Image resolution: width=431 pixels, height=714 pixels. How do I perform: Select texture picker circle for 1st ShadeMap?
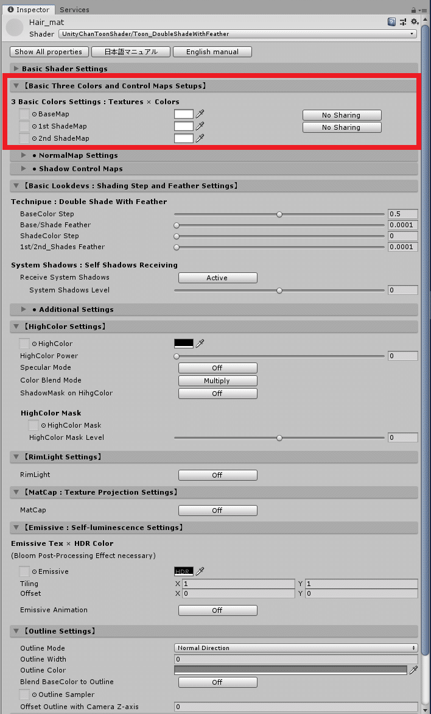point(35,126)
